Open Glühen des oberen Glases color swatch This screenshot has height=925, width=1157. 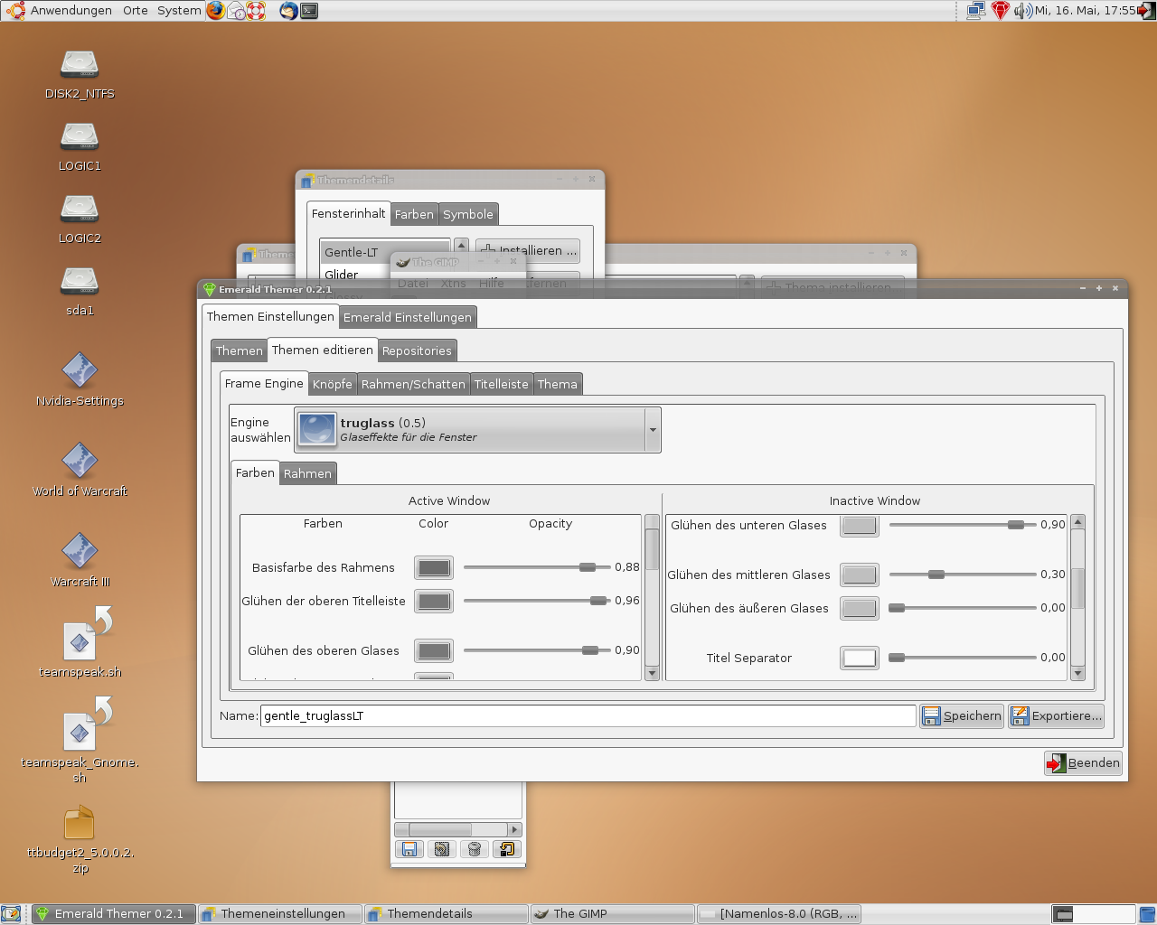(x=434, y=650)
